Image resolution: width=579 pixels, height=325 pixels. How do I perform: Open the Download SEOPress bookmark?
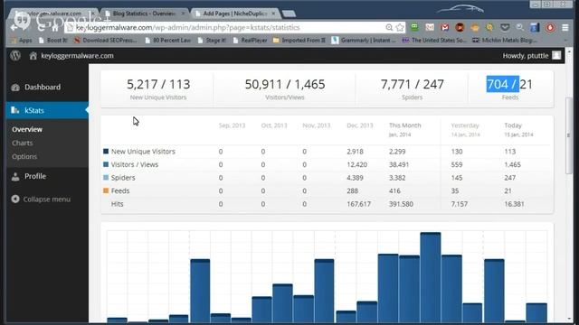tap(106, 40)
